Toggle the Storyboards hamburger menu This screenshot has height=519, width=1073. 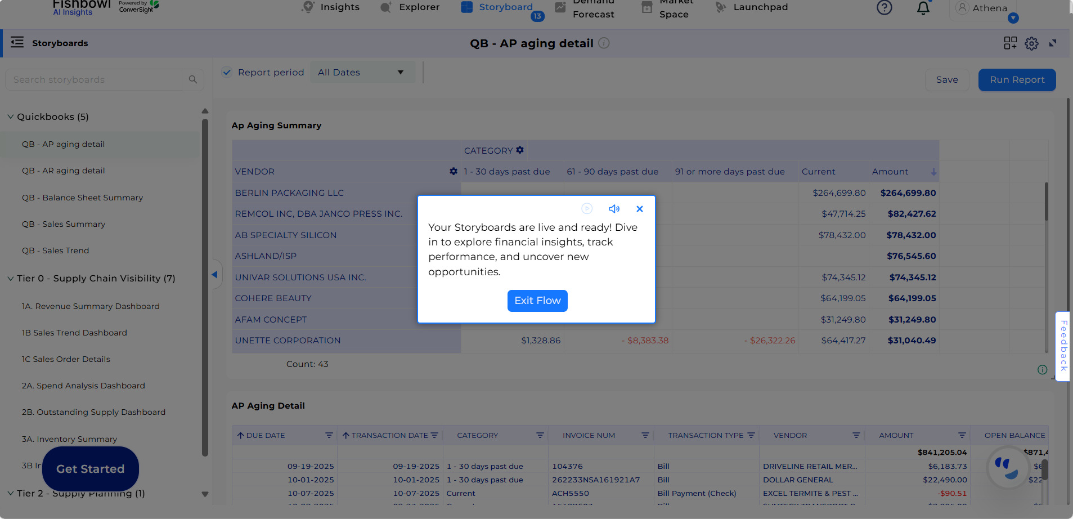tap(17, 43)
